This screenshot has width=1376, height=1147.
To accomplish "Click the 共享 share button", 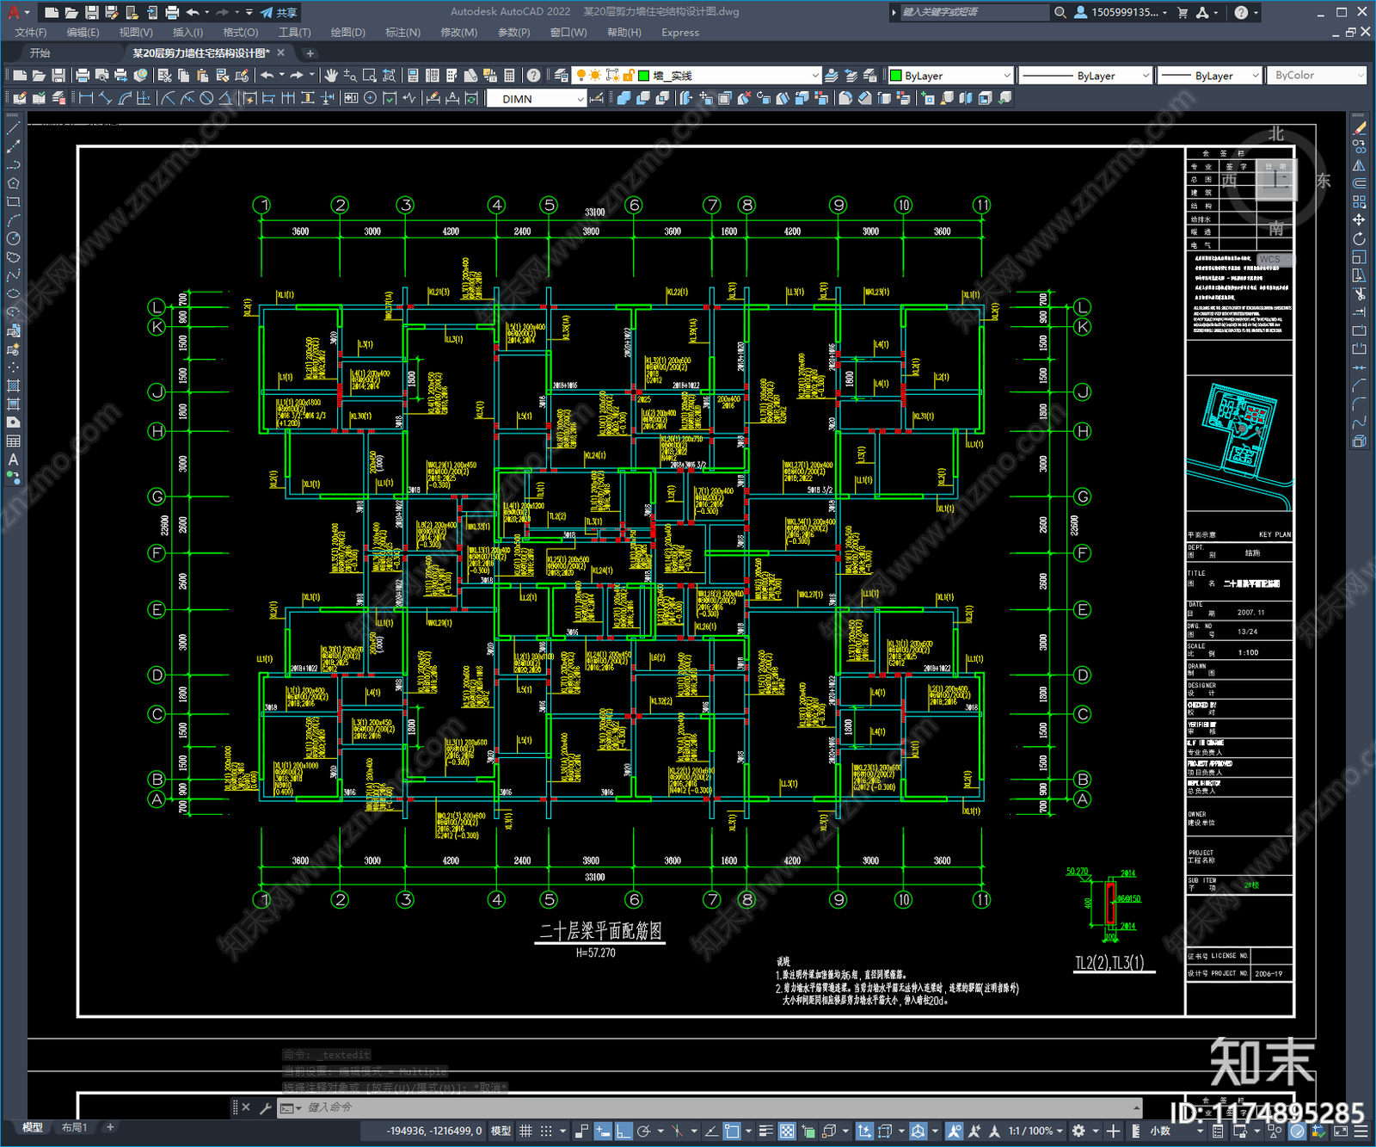I will [279, 12].
